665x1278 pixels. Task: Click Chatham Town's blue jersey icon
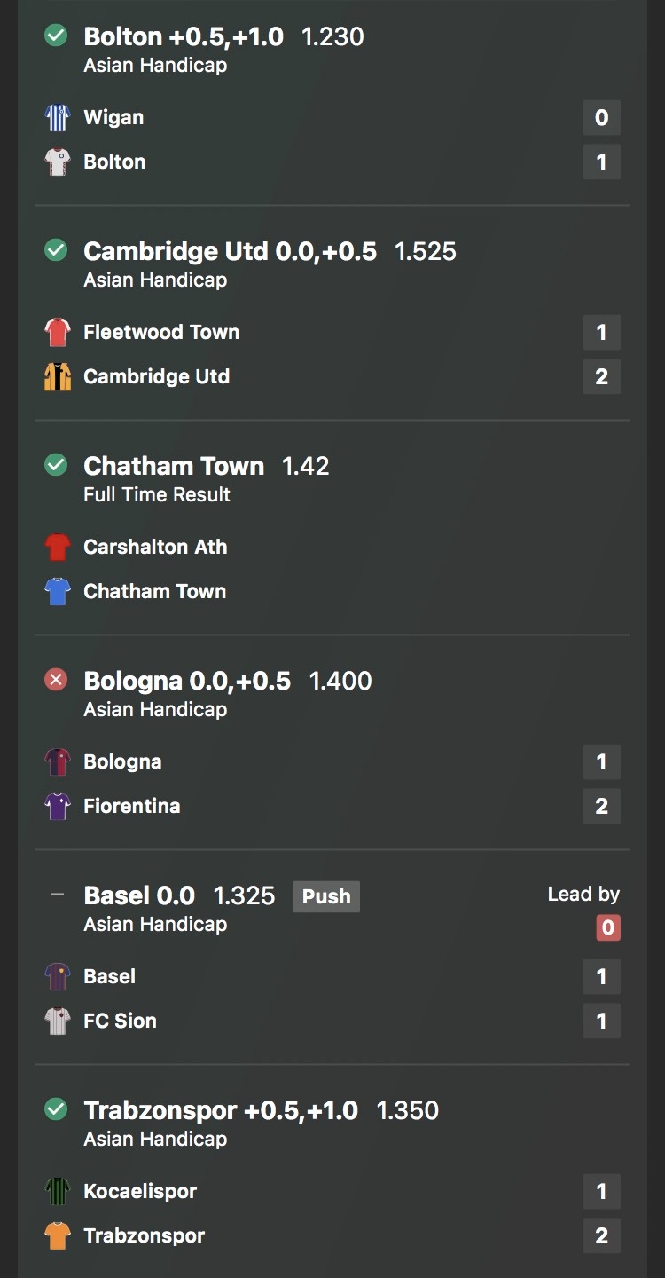click(58, 591)
